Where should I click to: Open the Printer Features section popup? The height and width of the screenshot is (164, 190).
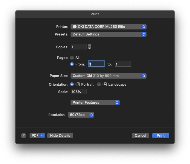click(95, 103)
